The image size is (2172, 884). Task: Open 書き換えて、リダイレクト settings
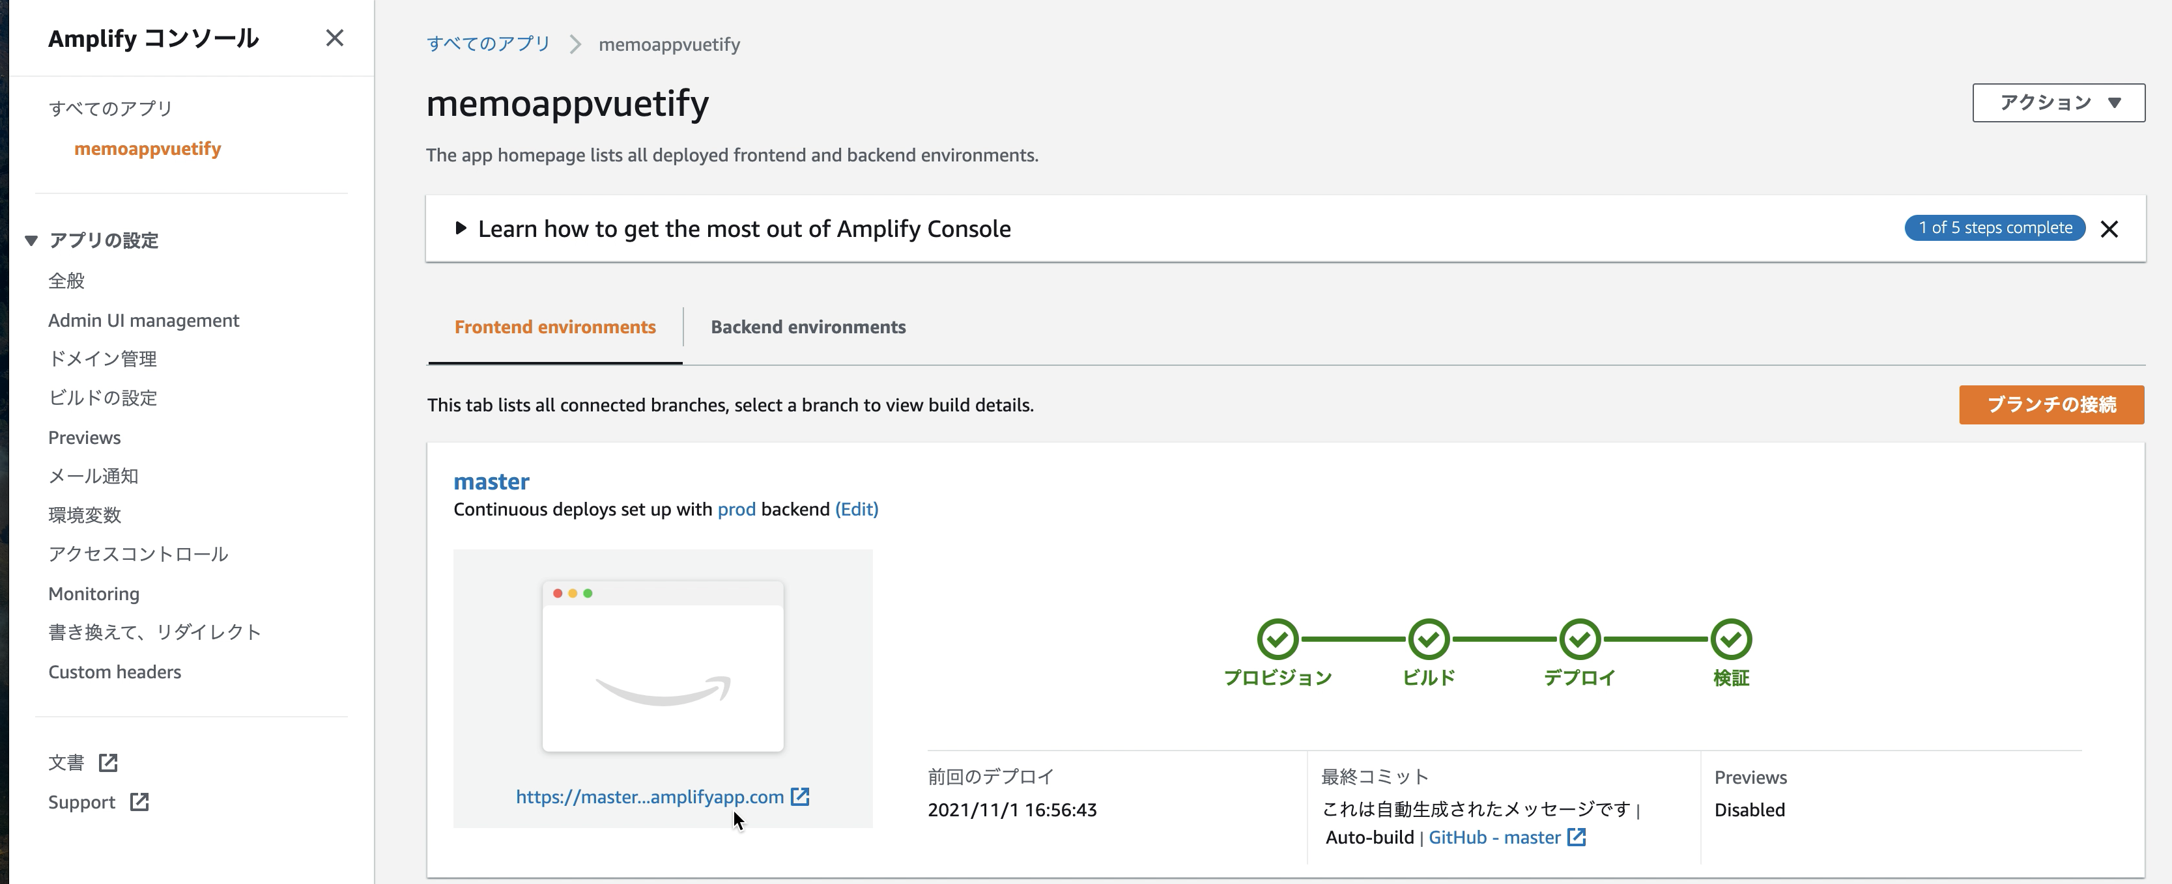pyautogui.click(x=154, y=632)
